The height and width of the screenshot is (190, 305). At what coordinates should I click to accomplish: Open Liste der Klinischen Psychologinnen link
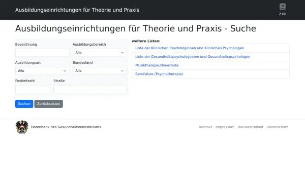[190, 48]
